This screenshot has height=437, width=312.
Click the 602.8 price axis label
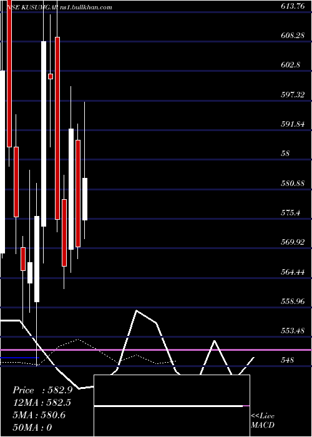coord(290,65)
